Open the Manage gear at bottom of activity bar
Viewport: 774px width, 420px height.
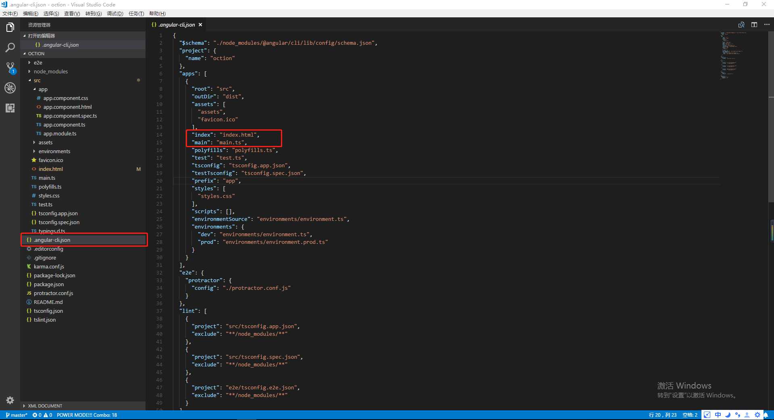(x=10, y=400)
